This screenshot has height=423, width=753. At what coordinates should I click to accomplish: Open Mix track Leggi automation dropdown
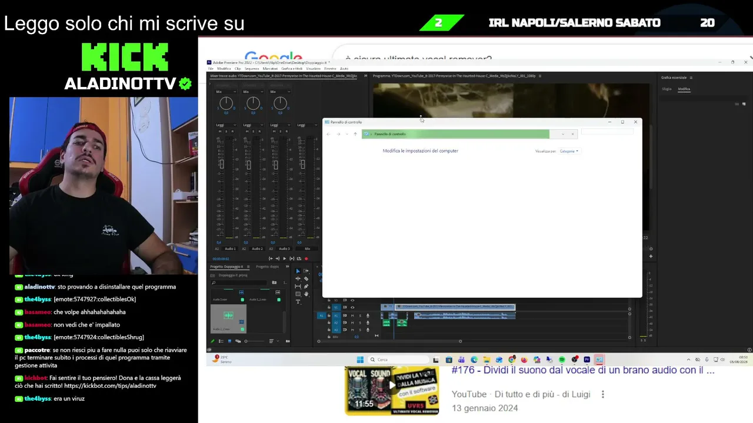(x=307, y=125)
